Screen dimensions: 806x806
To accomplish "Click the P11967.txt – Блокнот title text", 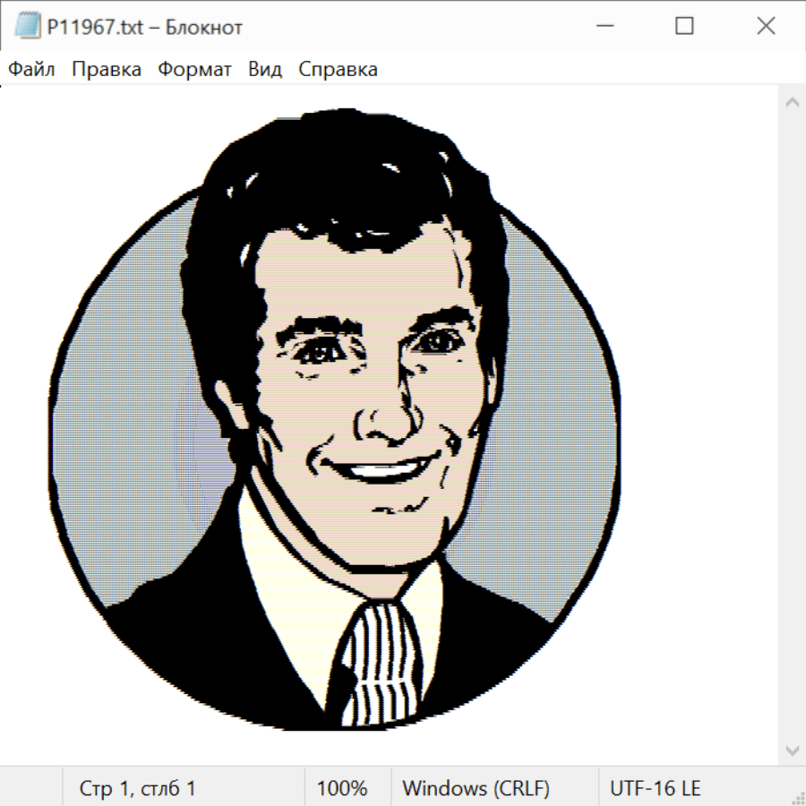I will [x=145, y=27].
